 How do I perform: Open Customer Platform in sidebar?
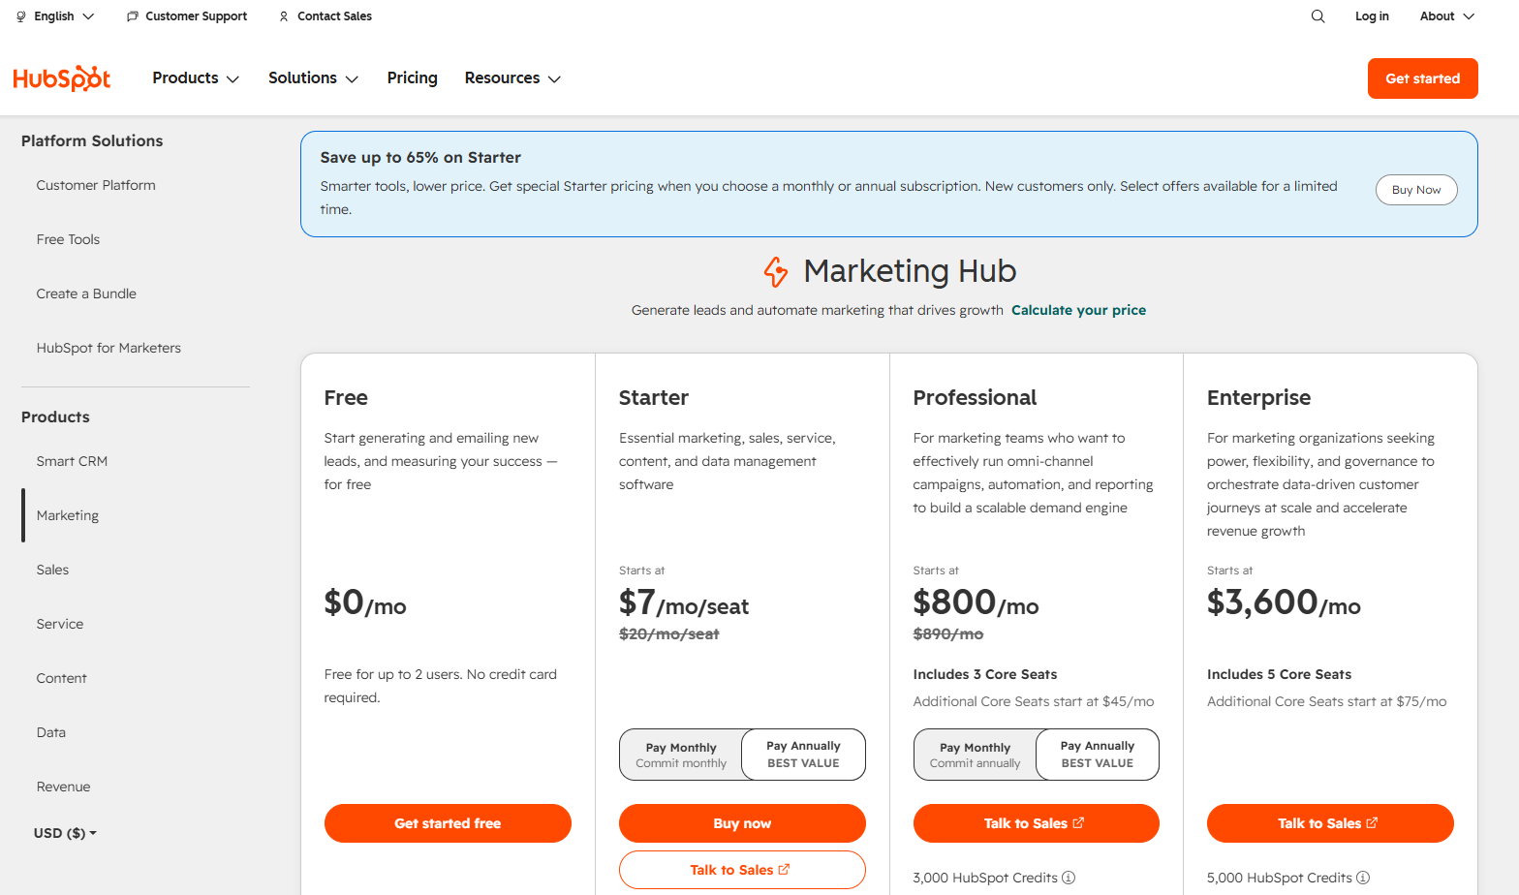click(x=96, y=185)
